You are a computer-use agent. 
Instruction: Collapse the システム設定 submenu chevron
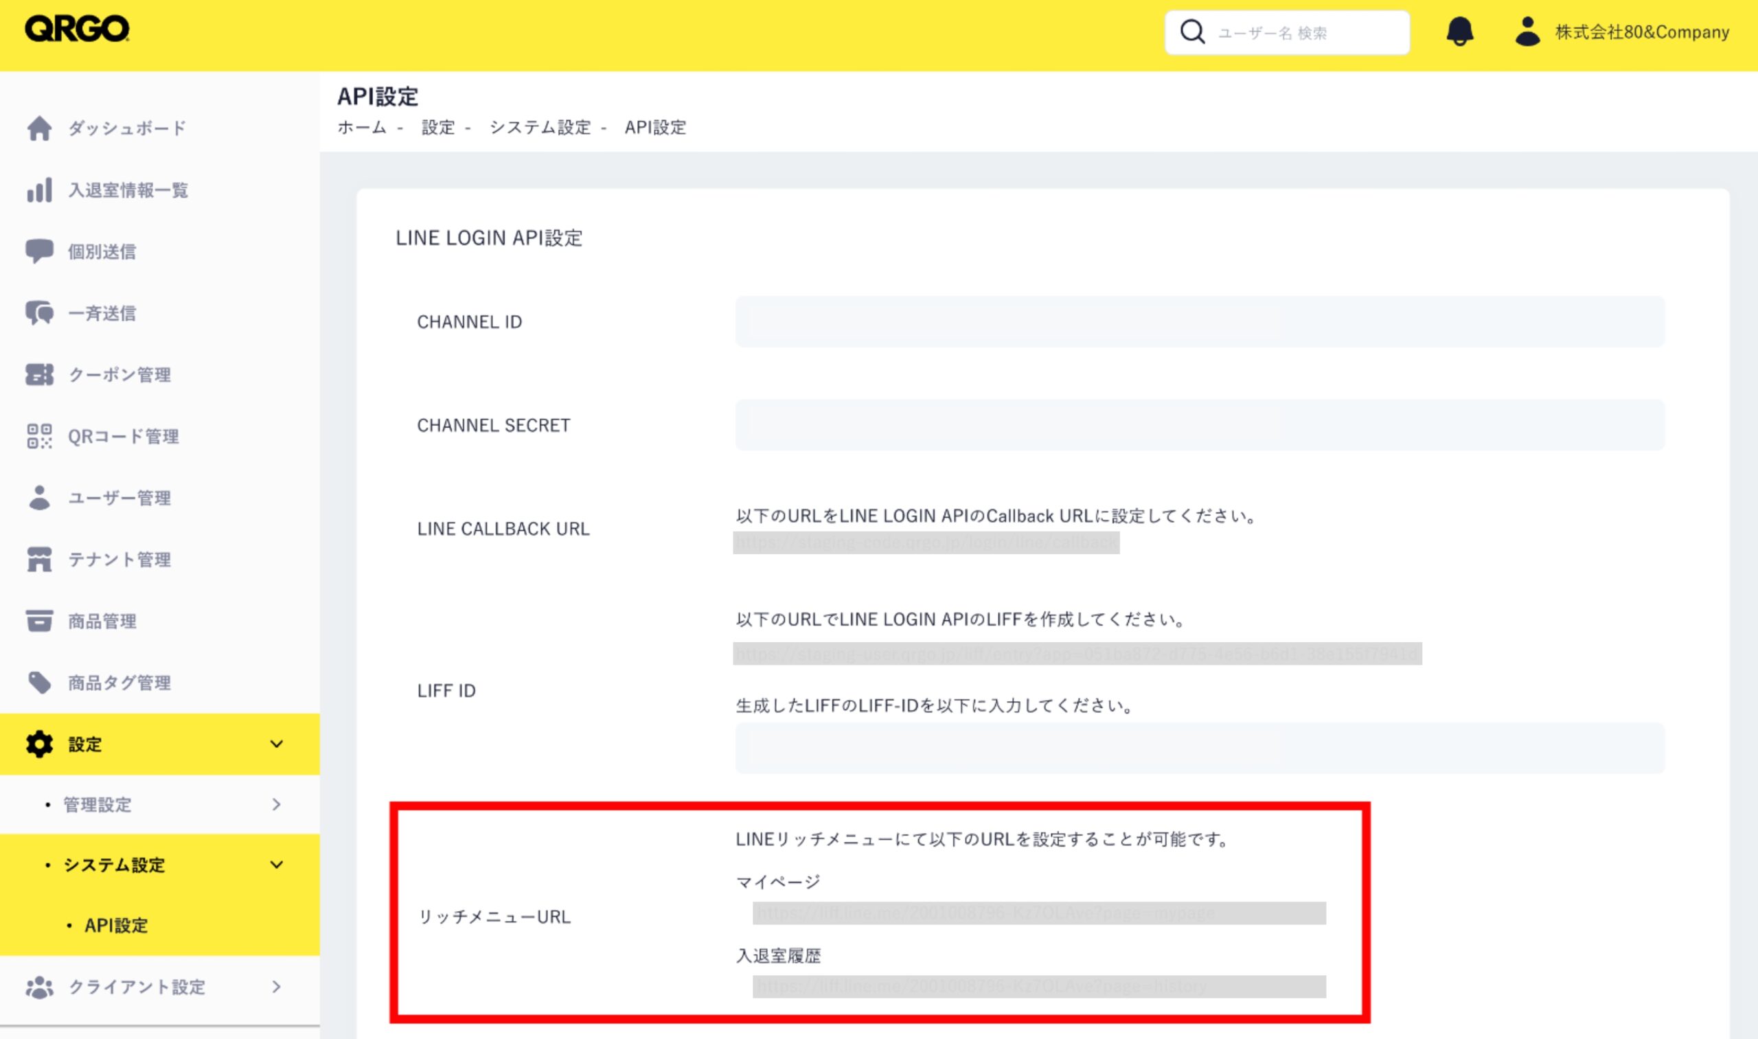(x=277, y=865)
